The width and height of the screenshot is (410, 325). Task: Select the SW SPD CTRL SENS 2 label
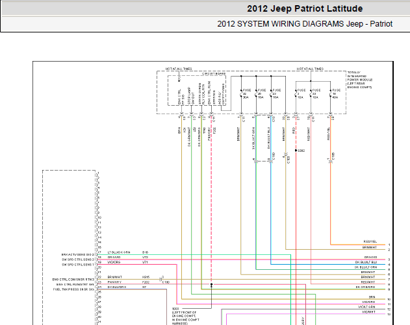pyautogui.click(x=78, y=259)
